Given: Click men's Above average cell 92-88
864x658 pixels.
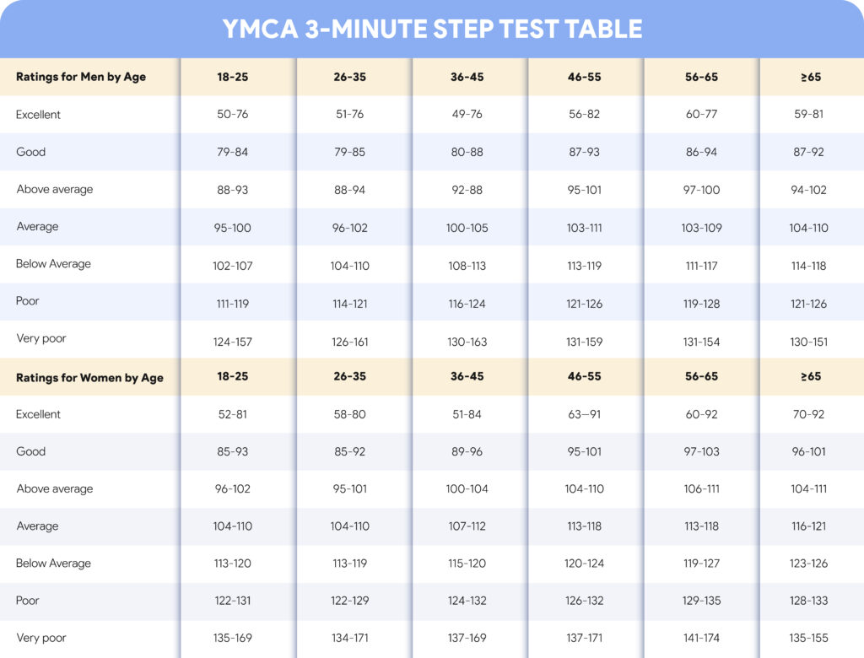Looking at the screenshot, I should point(467,190).
